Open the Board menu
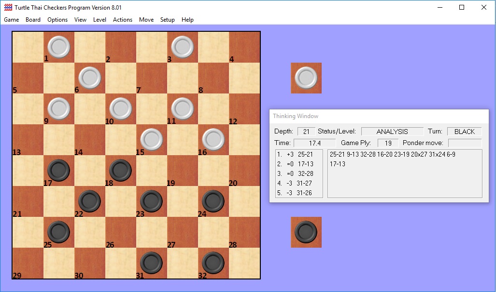The height and width of the screenshot is (292, 496). 33,20
